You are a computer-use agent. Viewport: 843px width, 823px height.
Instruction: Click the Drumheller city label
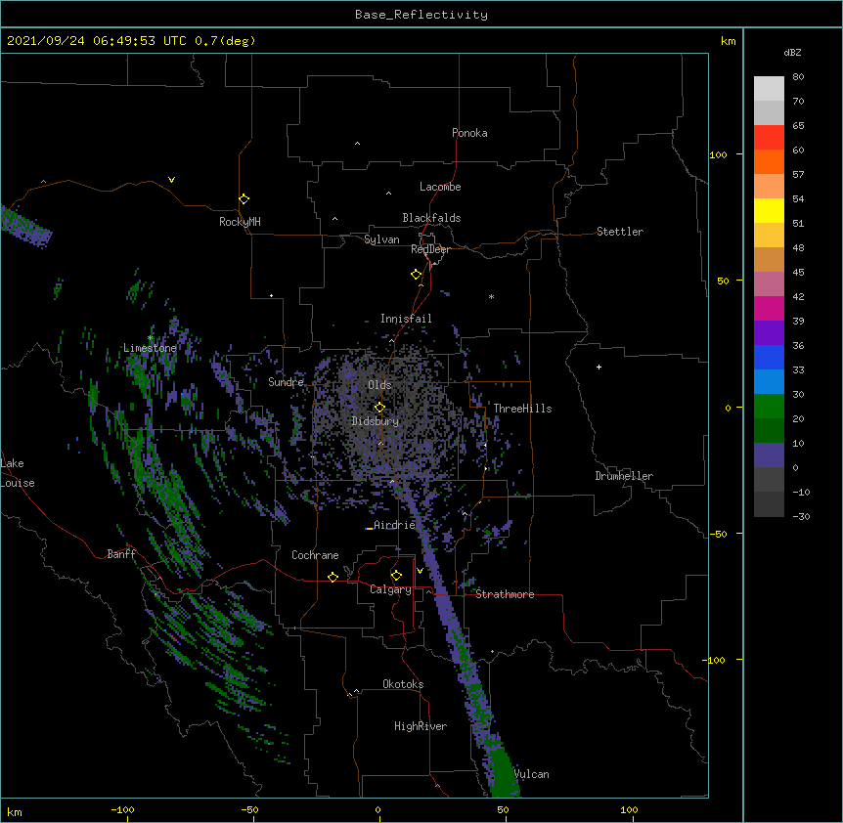(x=624, y=476)
